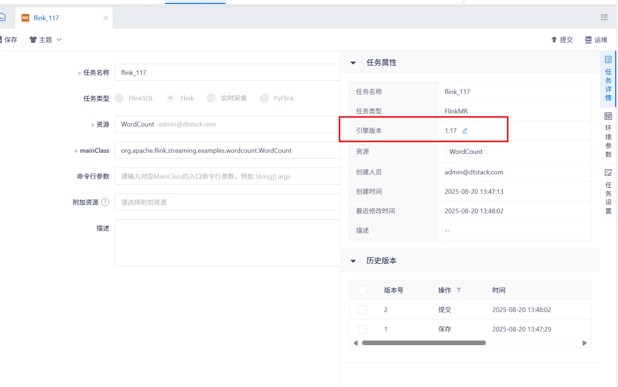Collapse the 任务属性 section
618x387 pixels.
(x=353, y=63)
